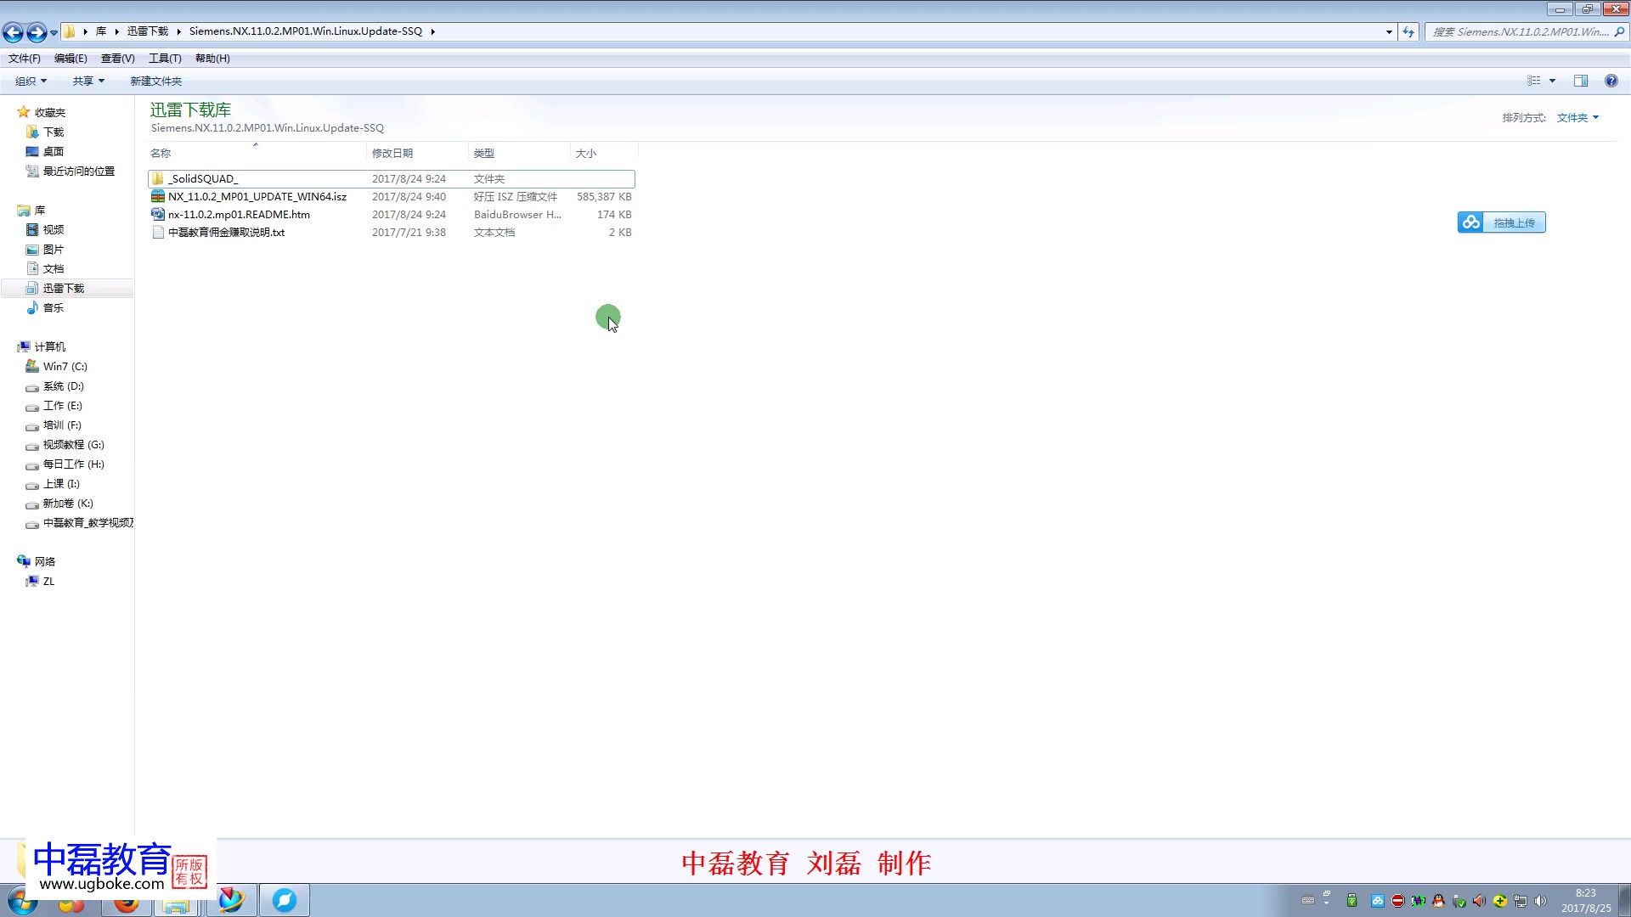
Task: Open the network connection tray icon
Action: pos(1520,901)
